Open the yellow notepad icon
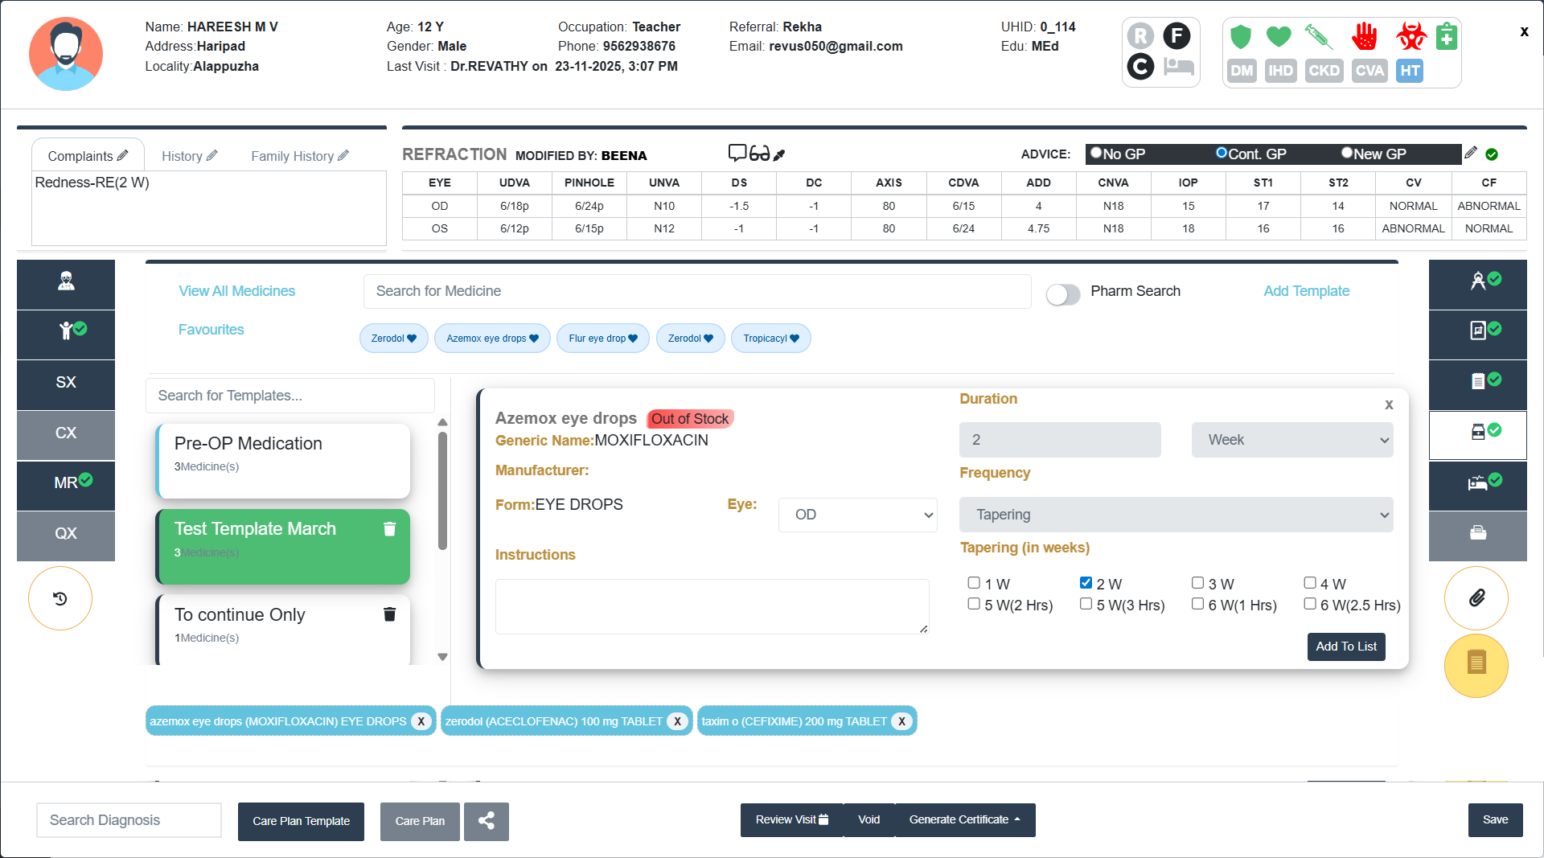This screenshot has height=858, width=1544. coord(1476,664)
